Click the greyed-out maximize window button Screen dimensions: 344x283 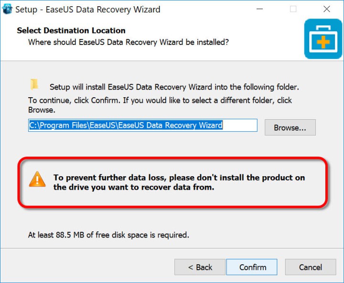[x=293, y=9]
